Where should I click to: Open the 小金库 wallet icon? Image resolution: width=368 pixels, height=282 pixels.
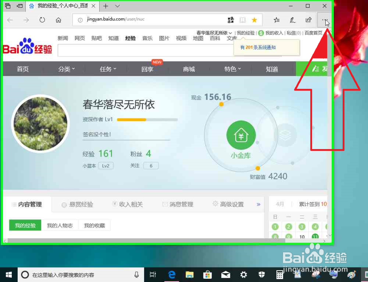click(241, 135)
